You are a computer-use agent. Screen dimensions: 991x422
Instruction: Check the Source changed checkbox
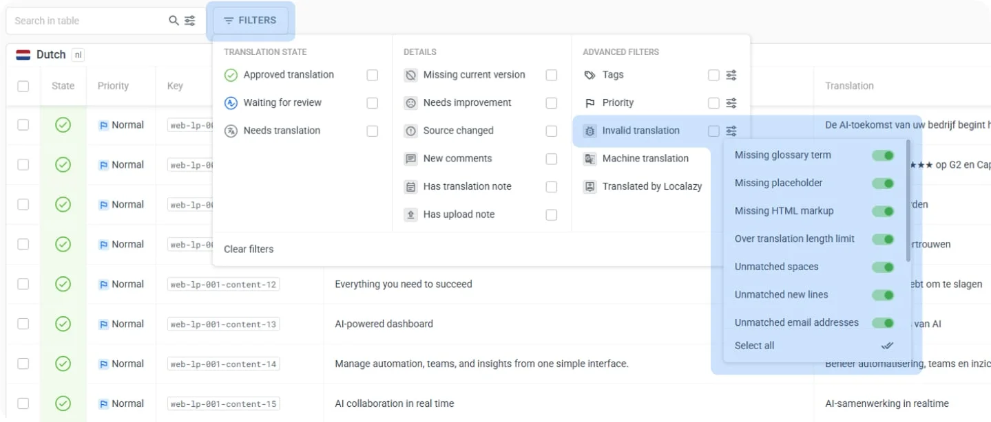[552, 131]
